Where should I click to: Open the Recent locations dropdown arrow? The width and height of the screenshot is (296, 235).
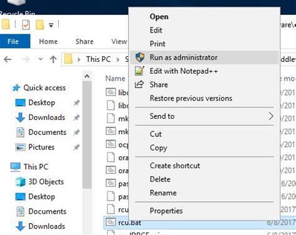(41, 59)
